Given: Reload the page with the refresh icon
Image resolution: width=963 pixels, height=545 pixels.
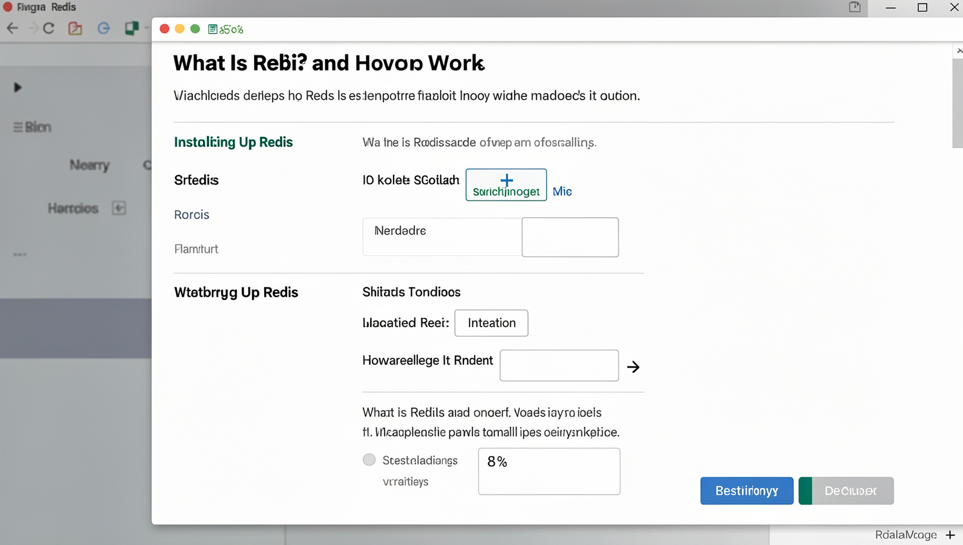Looking at the screenshot, I should [x=49, y=28].
